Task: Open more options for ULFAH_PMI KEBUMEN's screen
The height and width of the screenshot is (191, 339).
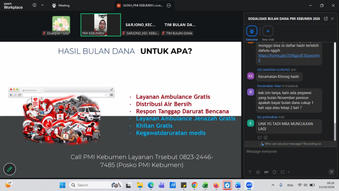Action: coord(169,5)
